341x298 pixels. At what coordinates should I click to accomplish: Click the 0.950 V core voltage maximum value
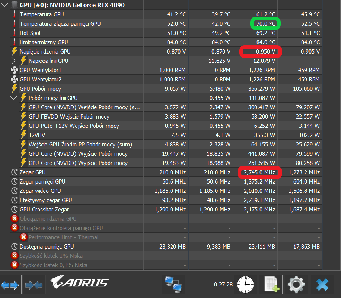[265, 51]
